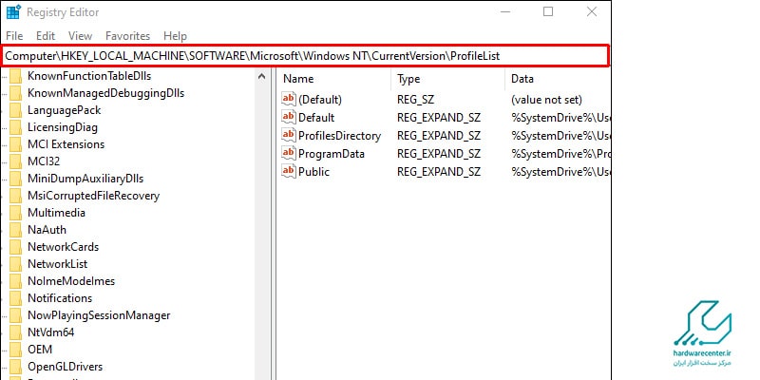The image size is (760, 380).
Task: Select the MsiCorruptedFileRecovery folder icon
Action: point(16,196)
